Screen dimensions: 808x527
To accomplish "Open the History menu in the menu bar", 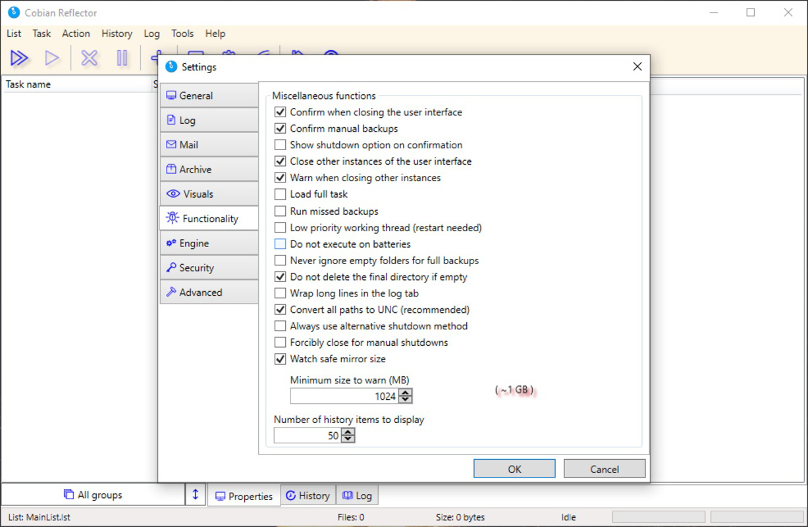I will click(117, 34).
